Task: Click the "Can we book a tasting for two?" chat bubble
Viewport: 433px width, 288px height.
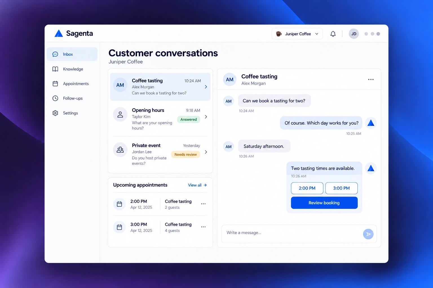Action: tap(274, 101)
